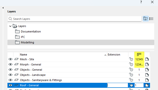Click folder icon for Roof - General row
This screenshot has width=158, height=90.
[x=147, y=85]
